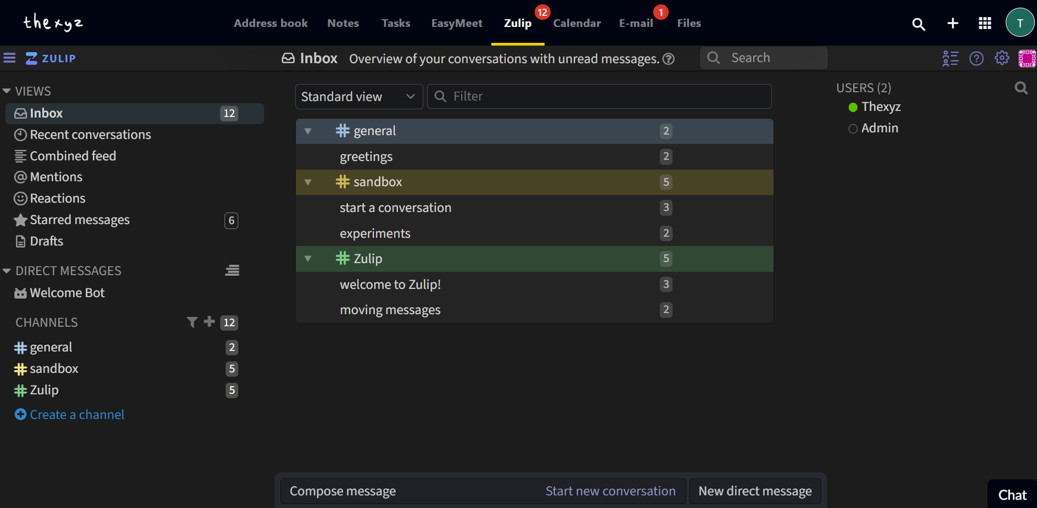Image resolution: width=1037 pixels, height=508 pixels.
Task: Open the search icon in the top bar
Action: pyautogui.click(x=918, y=24)
